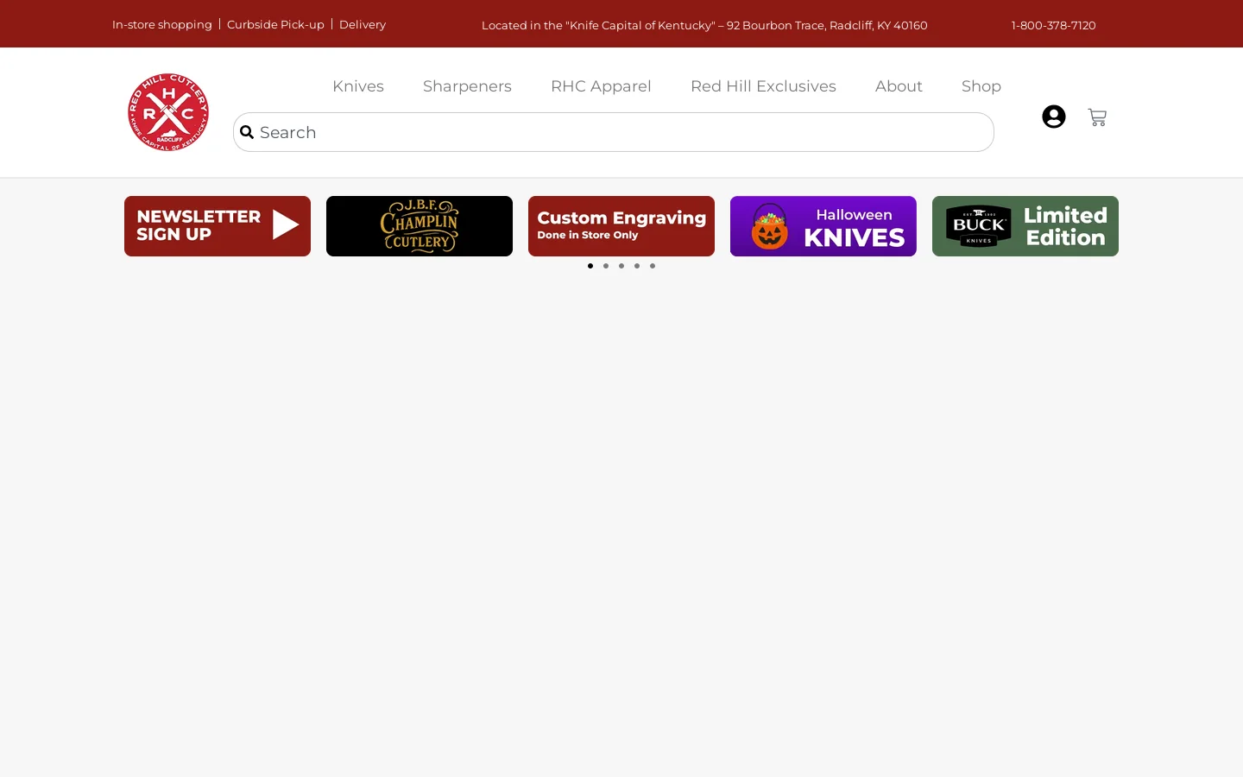Click the newsletter sign up arrow icon
The height and width of the screenshot is (777, 1243).
tap(286, 225)
